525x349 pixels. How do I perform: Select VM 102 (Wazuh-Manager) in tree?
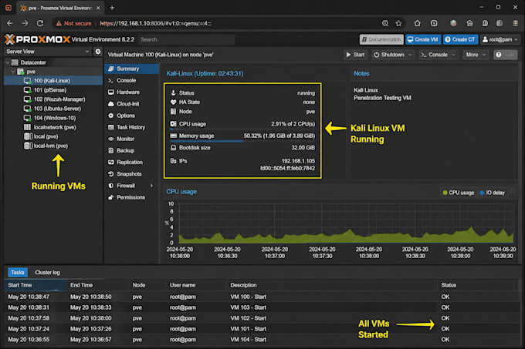(x=53, y=99)
